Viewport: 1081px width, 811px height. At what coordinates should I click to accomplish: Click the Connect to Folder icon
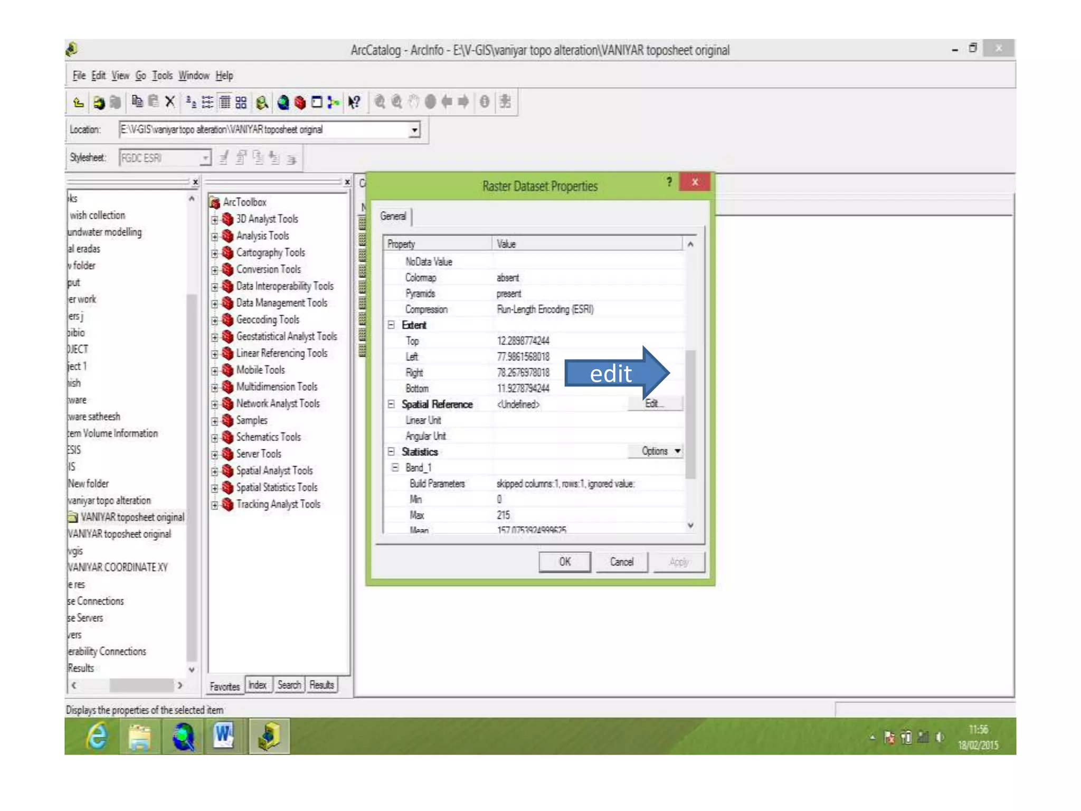[99, 102]
